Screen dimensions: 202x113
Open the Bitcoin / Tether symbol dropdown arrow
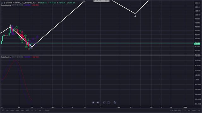click(36, 3)
